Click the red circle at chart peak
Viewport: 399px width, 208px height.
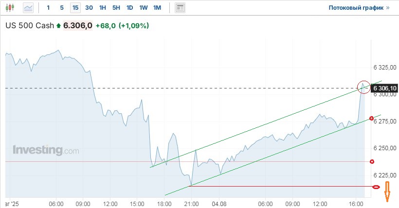[363, 87]
